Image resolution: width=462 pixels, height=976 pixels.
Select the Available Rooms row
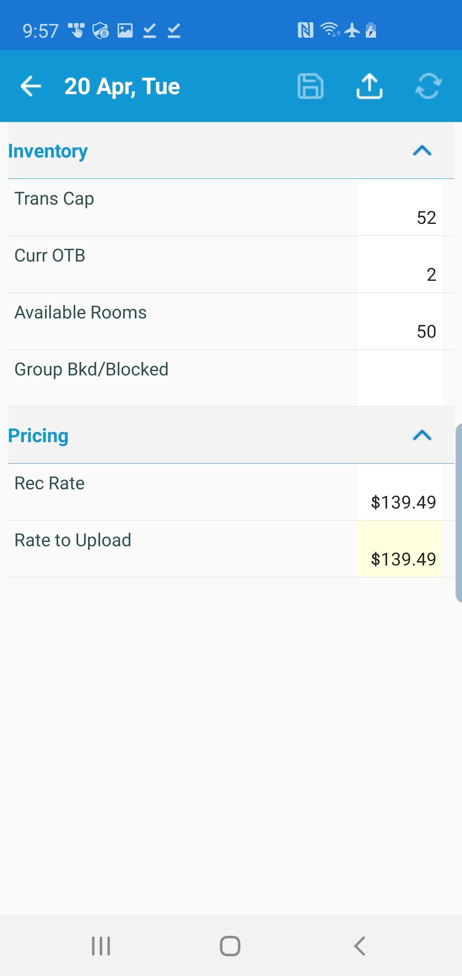click(x=231, y=321)
